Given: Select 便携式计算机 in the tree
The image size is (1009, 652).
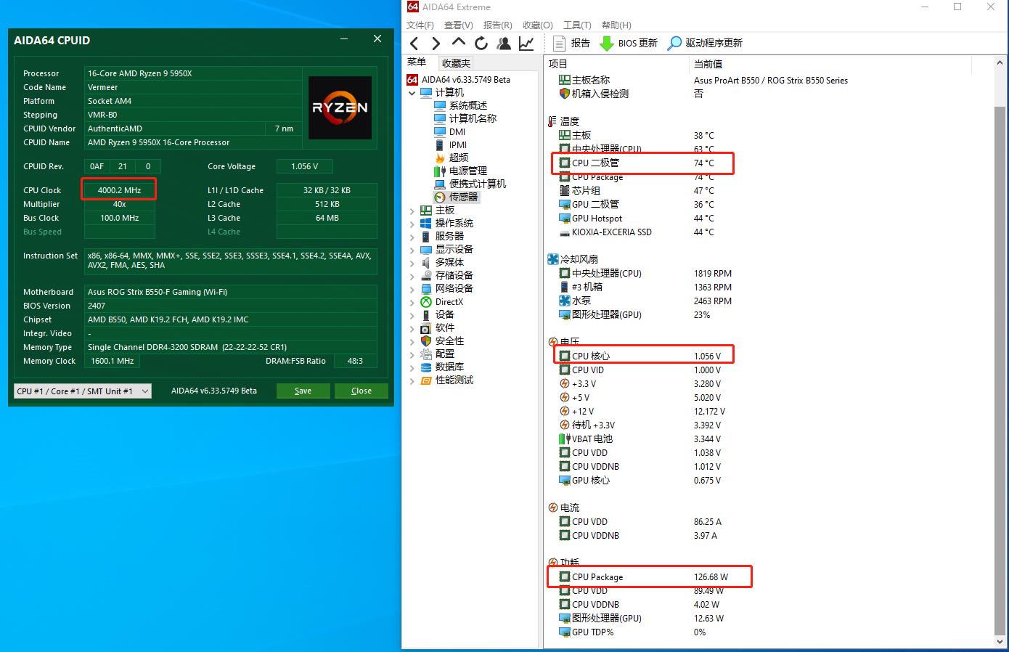Looking at the screenshot, I should click(470, 184).
